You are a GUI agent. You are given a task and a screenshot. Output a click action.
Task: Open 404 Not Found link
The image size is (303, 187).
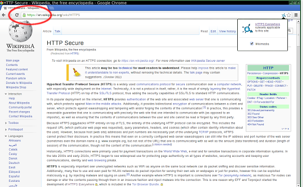tap(255, 124)
